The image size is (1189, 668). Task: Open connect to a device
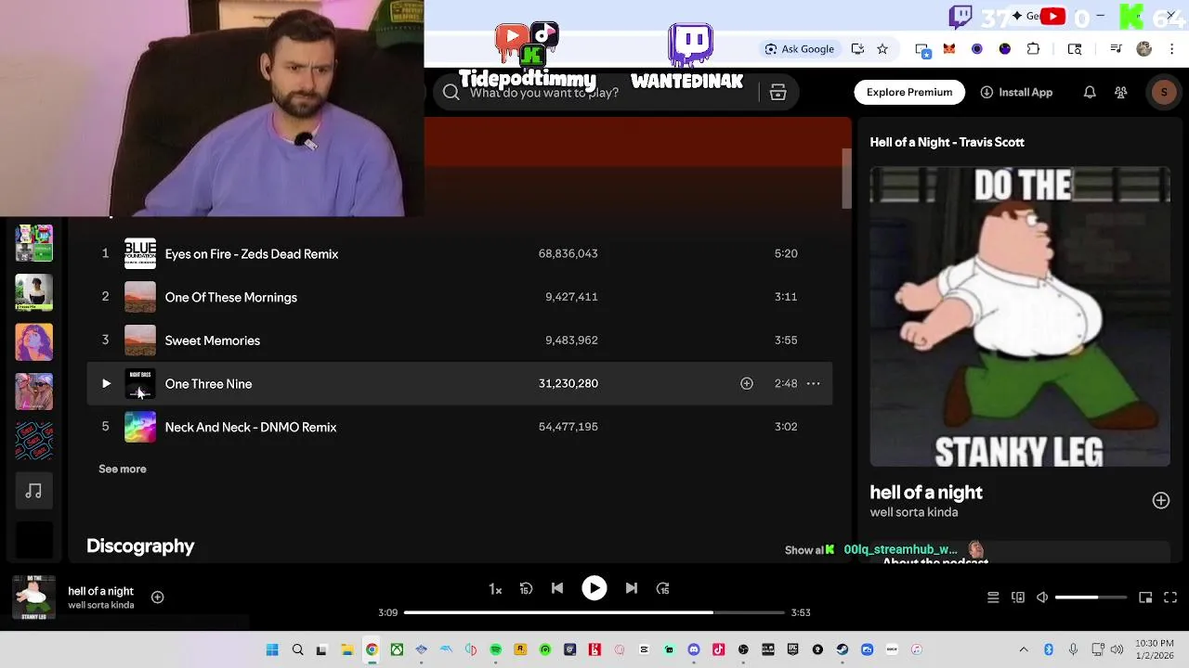click(1018, 597)
